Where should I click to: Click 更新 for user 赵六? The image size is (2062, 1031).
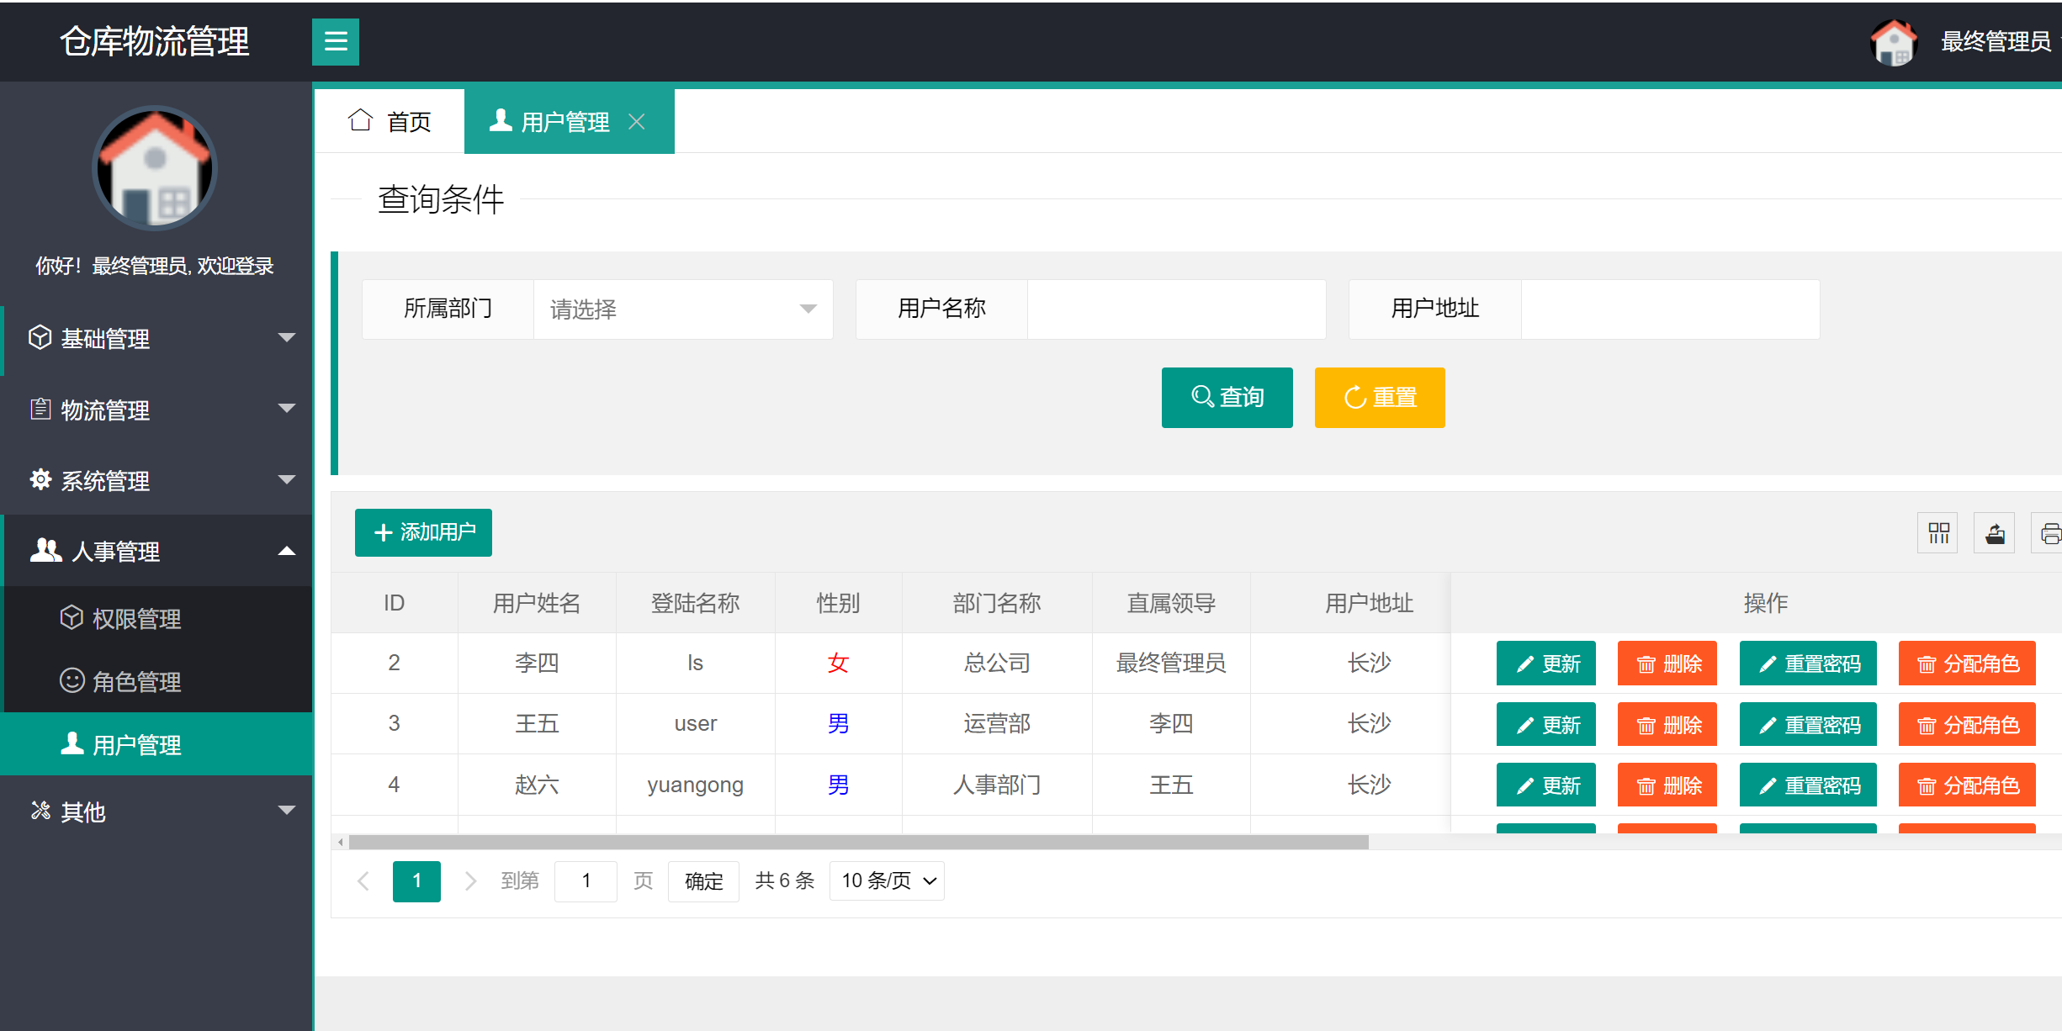tap(1545, 785)
